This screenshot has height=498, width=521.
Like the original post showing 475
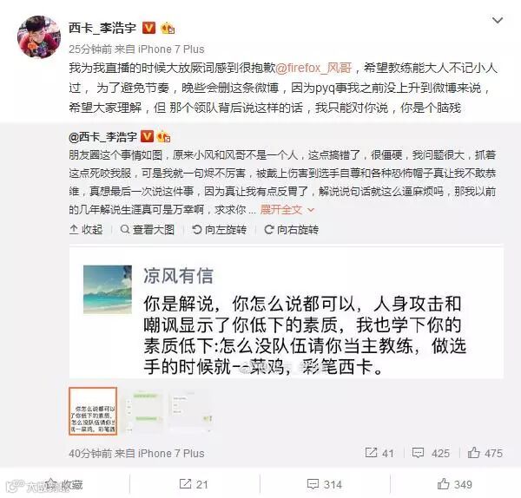pos(485,453)
